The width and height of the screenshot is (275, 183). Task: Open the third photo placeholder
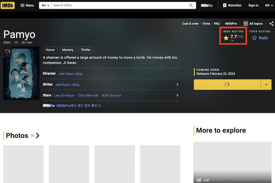click(x=114, y=164)
